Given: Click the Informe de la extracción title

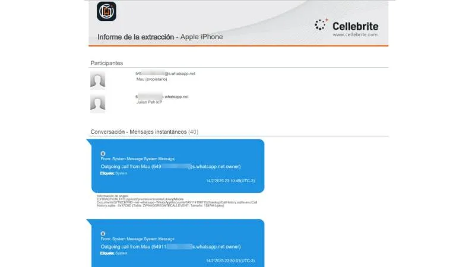Looking at the screenshot, I should [x=160, y=37].
